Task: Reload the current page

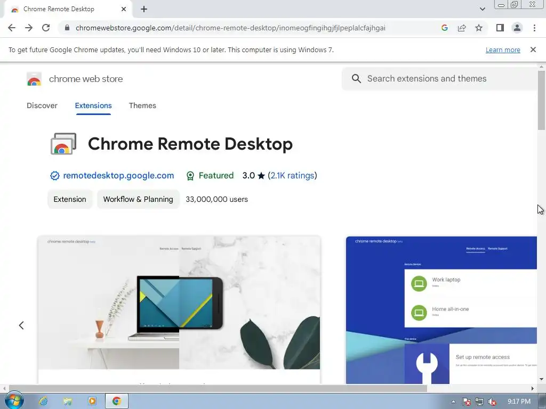Action: (46, 28)
